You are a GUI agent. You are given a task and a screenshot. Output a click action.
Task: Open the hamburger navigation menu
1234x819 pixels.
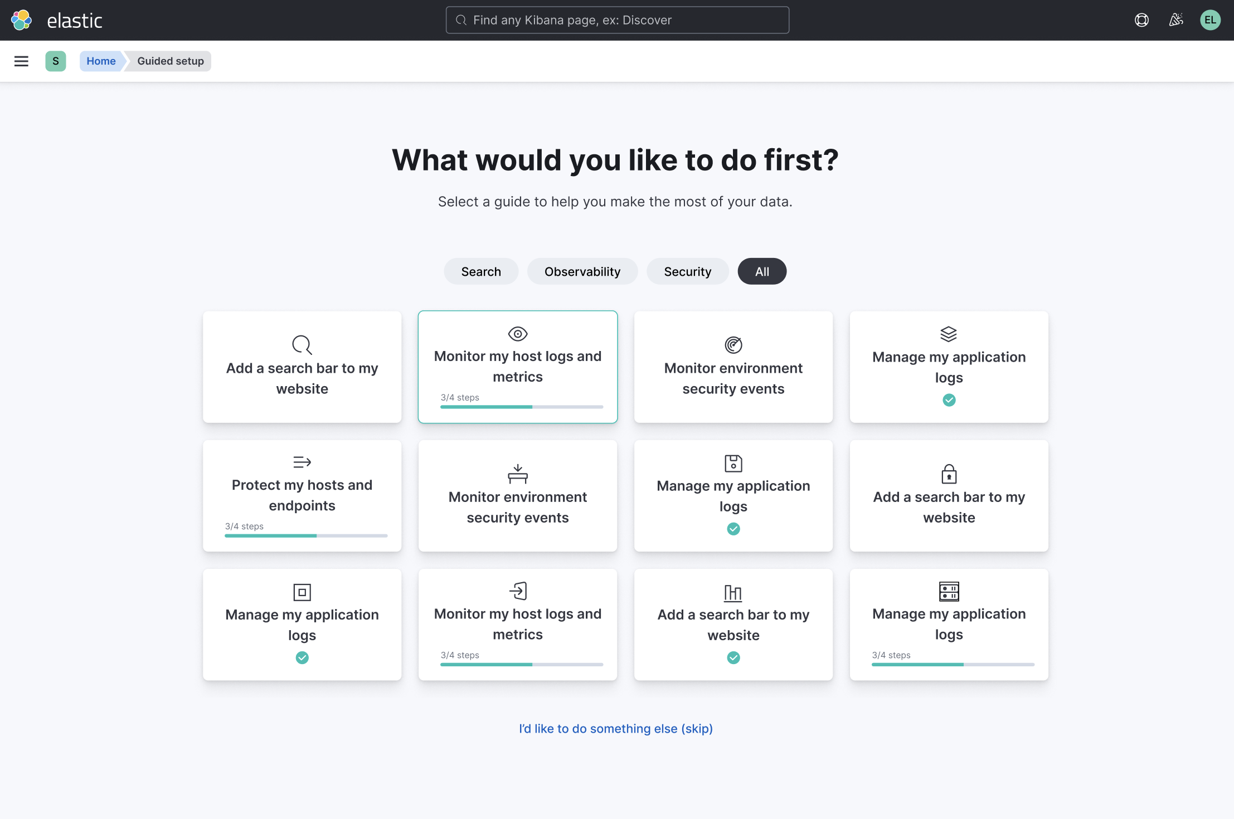tap(21, 61)
